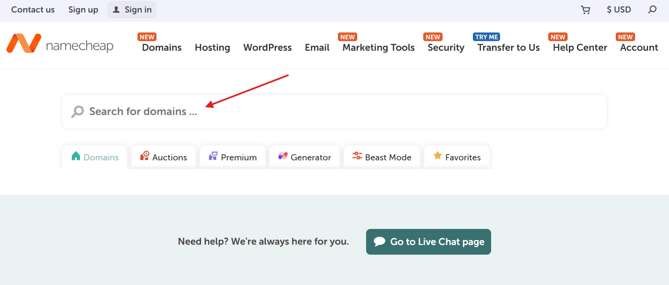Click the Sign up link
This screenshot has height=285, width=669.
(x=83, y=10)
